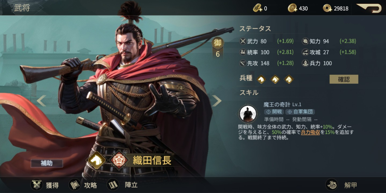Tap the 解甲 button
Viewport: 386px width, 193px height.
(342, 185)
